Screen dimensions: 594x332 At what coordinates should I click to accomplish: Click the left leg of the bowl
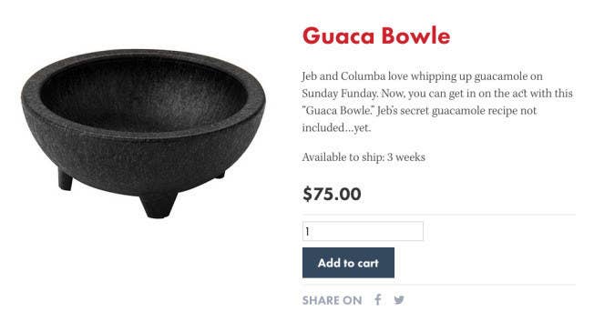(x=66, y=180)
